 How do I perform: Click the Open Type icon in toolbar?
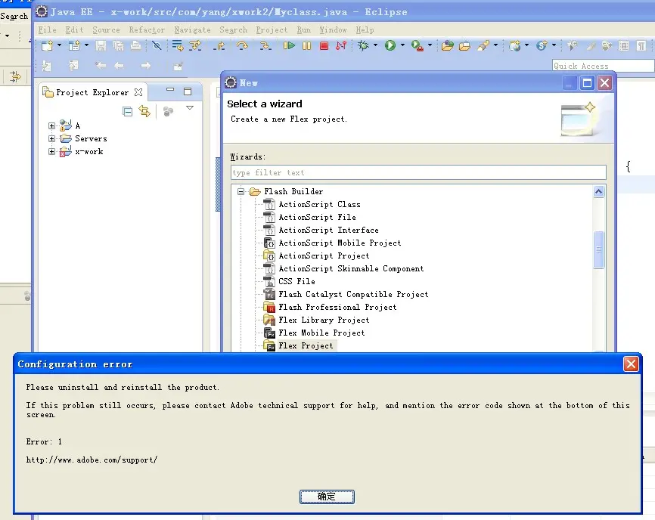(448, 45)
